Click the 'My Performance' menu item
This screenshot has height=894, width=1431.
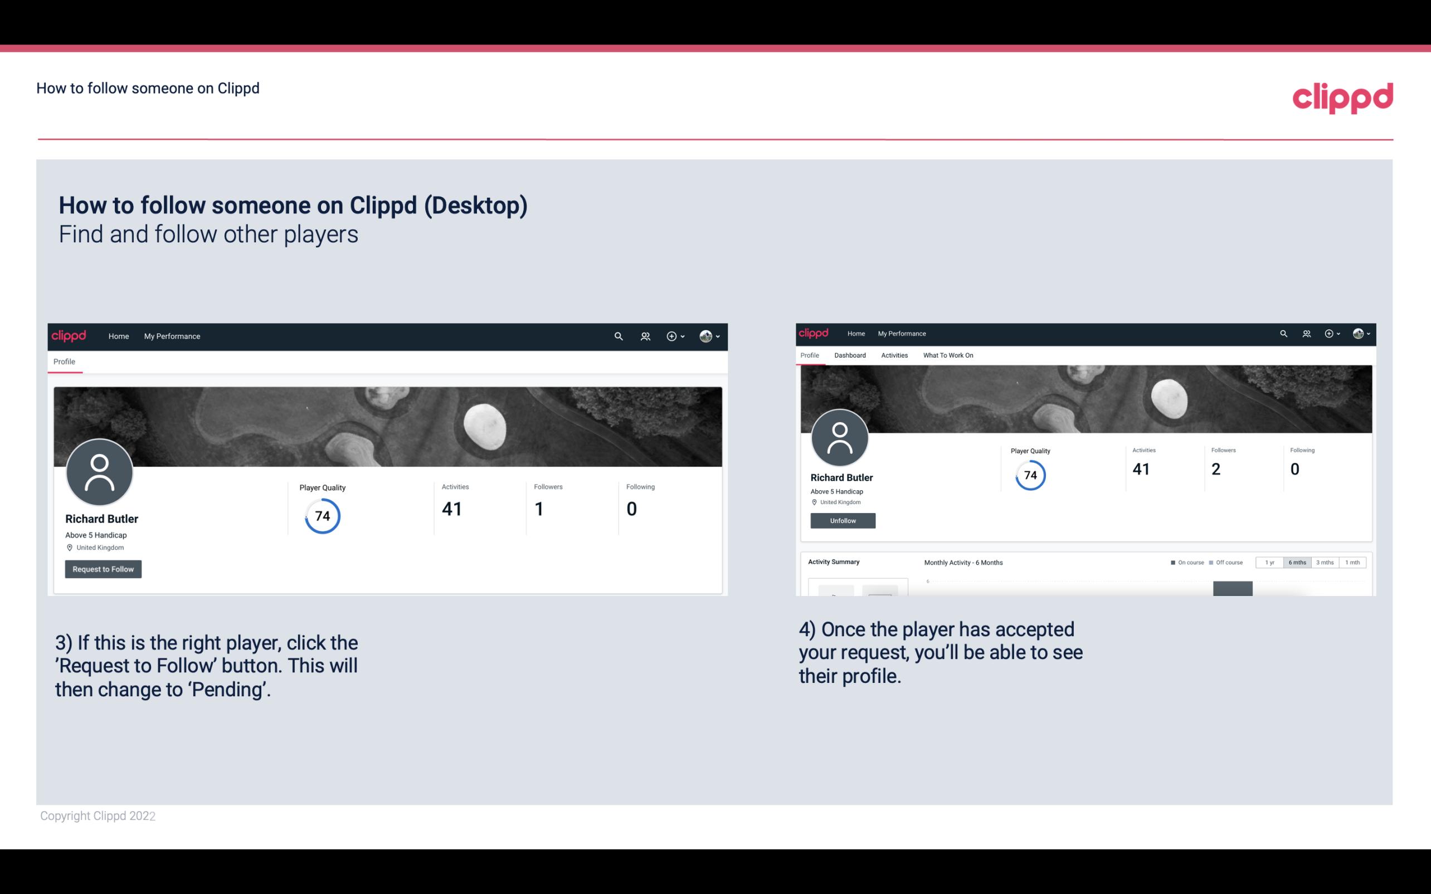tap(171, 336)
